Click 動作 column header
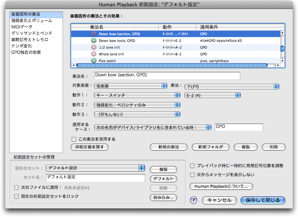 point(177,27)
